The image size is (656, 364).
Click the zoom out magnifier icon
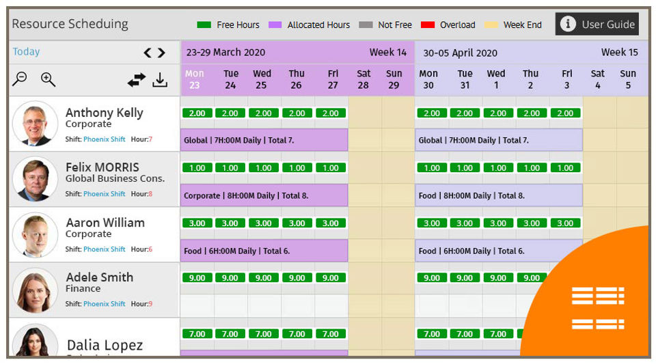[20, 79]
